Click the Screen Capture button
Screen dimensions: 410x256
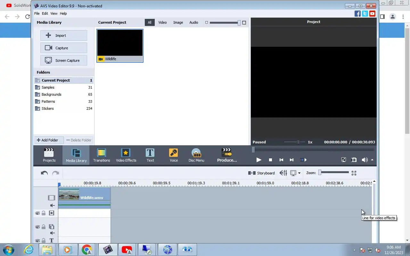(64, 60)
